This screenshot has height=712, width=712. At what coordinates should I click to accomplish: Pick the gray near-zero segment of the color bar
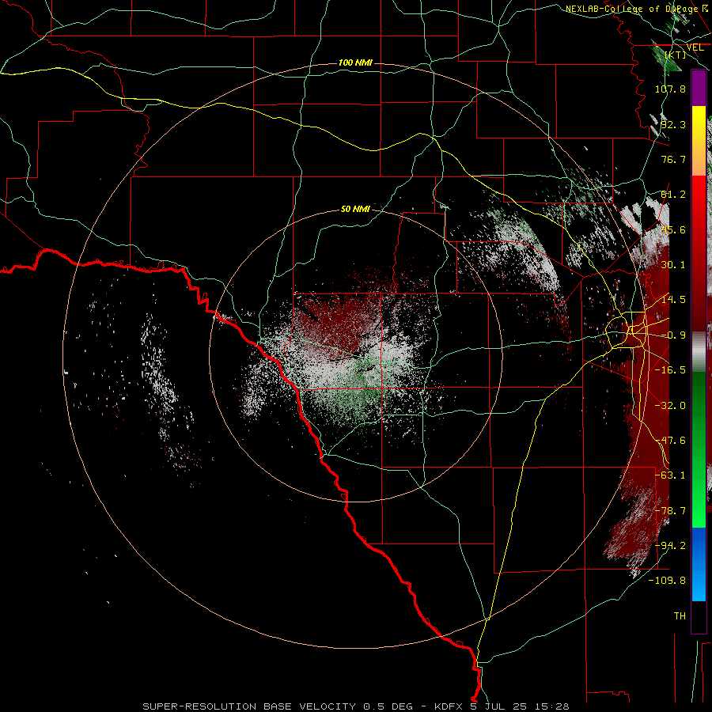(699, 352)
